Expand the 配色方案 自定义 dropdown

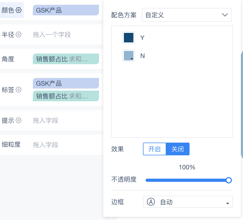click(187, 15)
